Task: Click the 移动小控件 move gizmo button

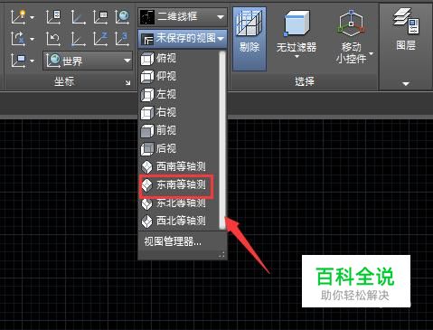Action: click(x=351, y=37)
